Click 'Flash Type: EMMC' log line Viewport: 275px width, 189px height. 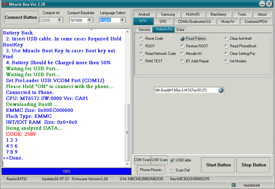tap(29, 116)
